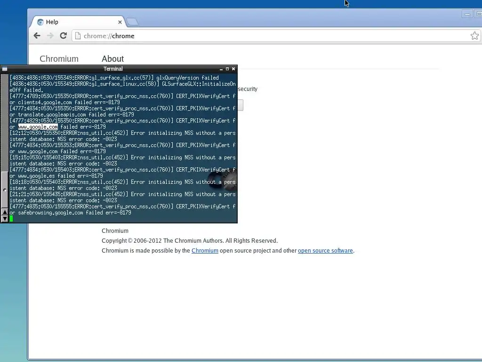Bookmark this page with the star icon

pos(474,36)
